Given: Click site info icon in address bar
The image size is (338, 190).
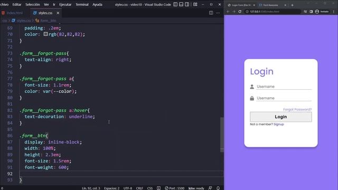Looking at the screenshot, I should [x=247, y=12].
